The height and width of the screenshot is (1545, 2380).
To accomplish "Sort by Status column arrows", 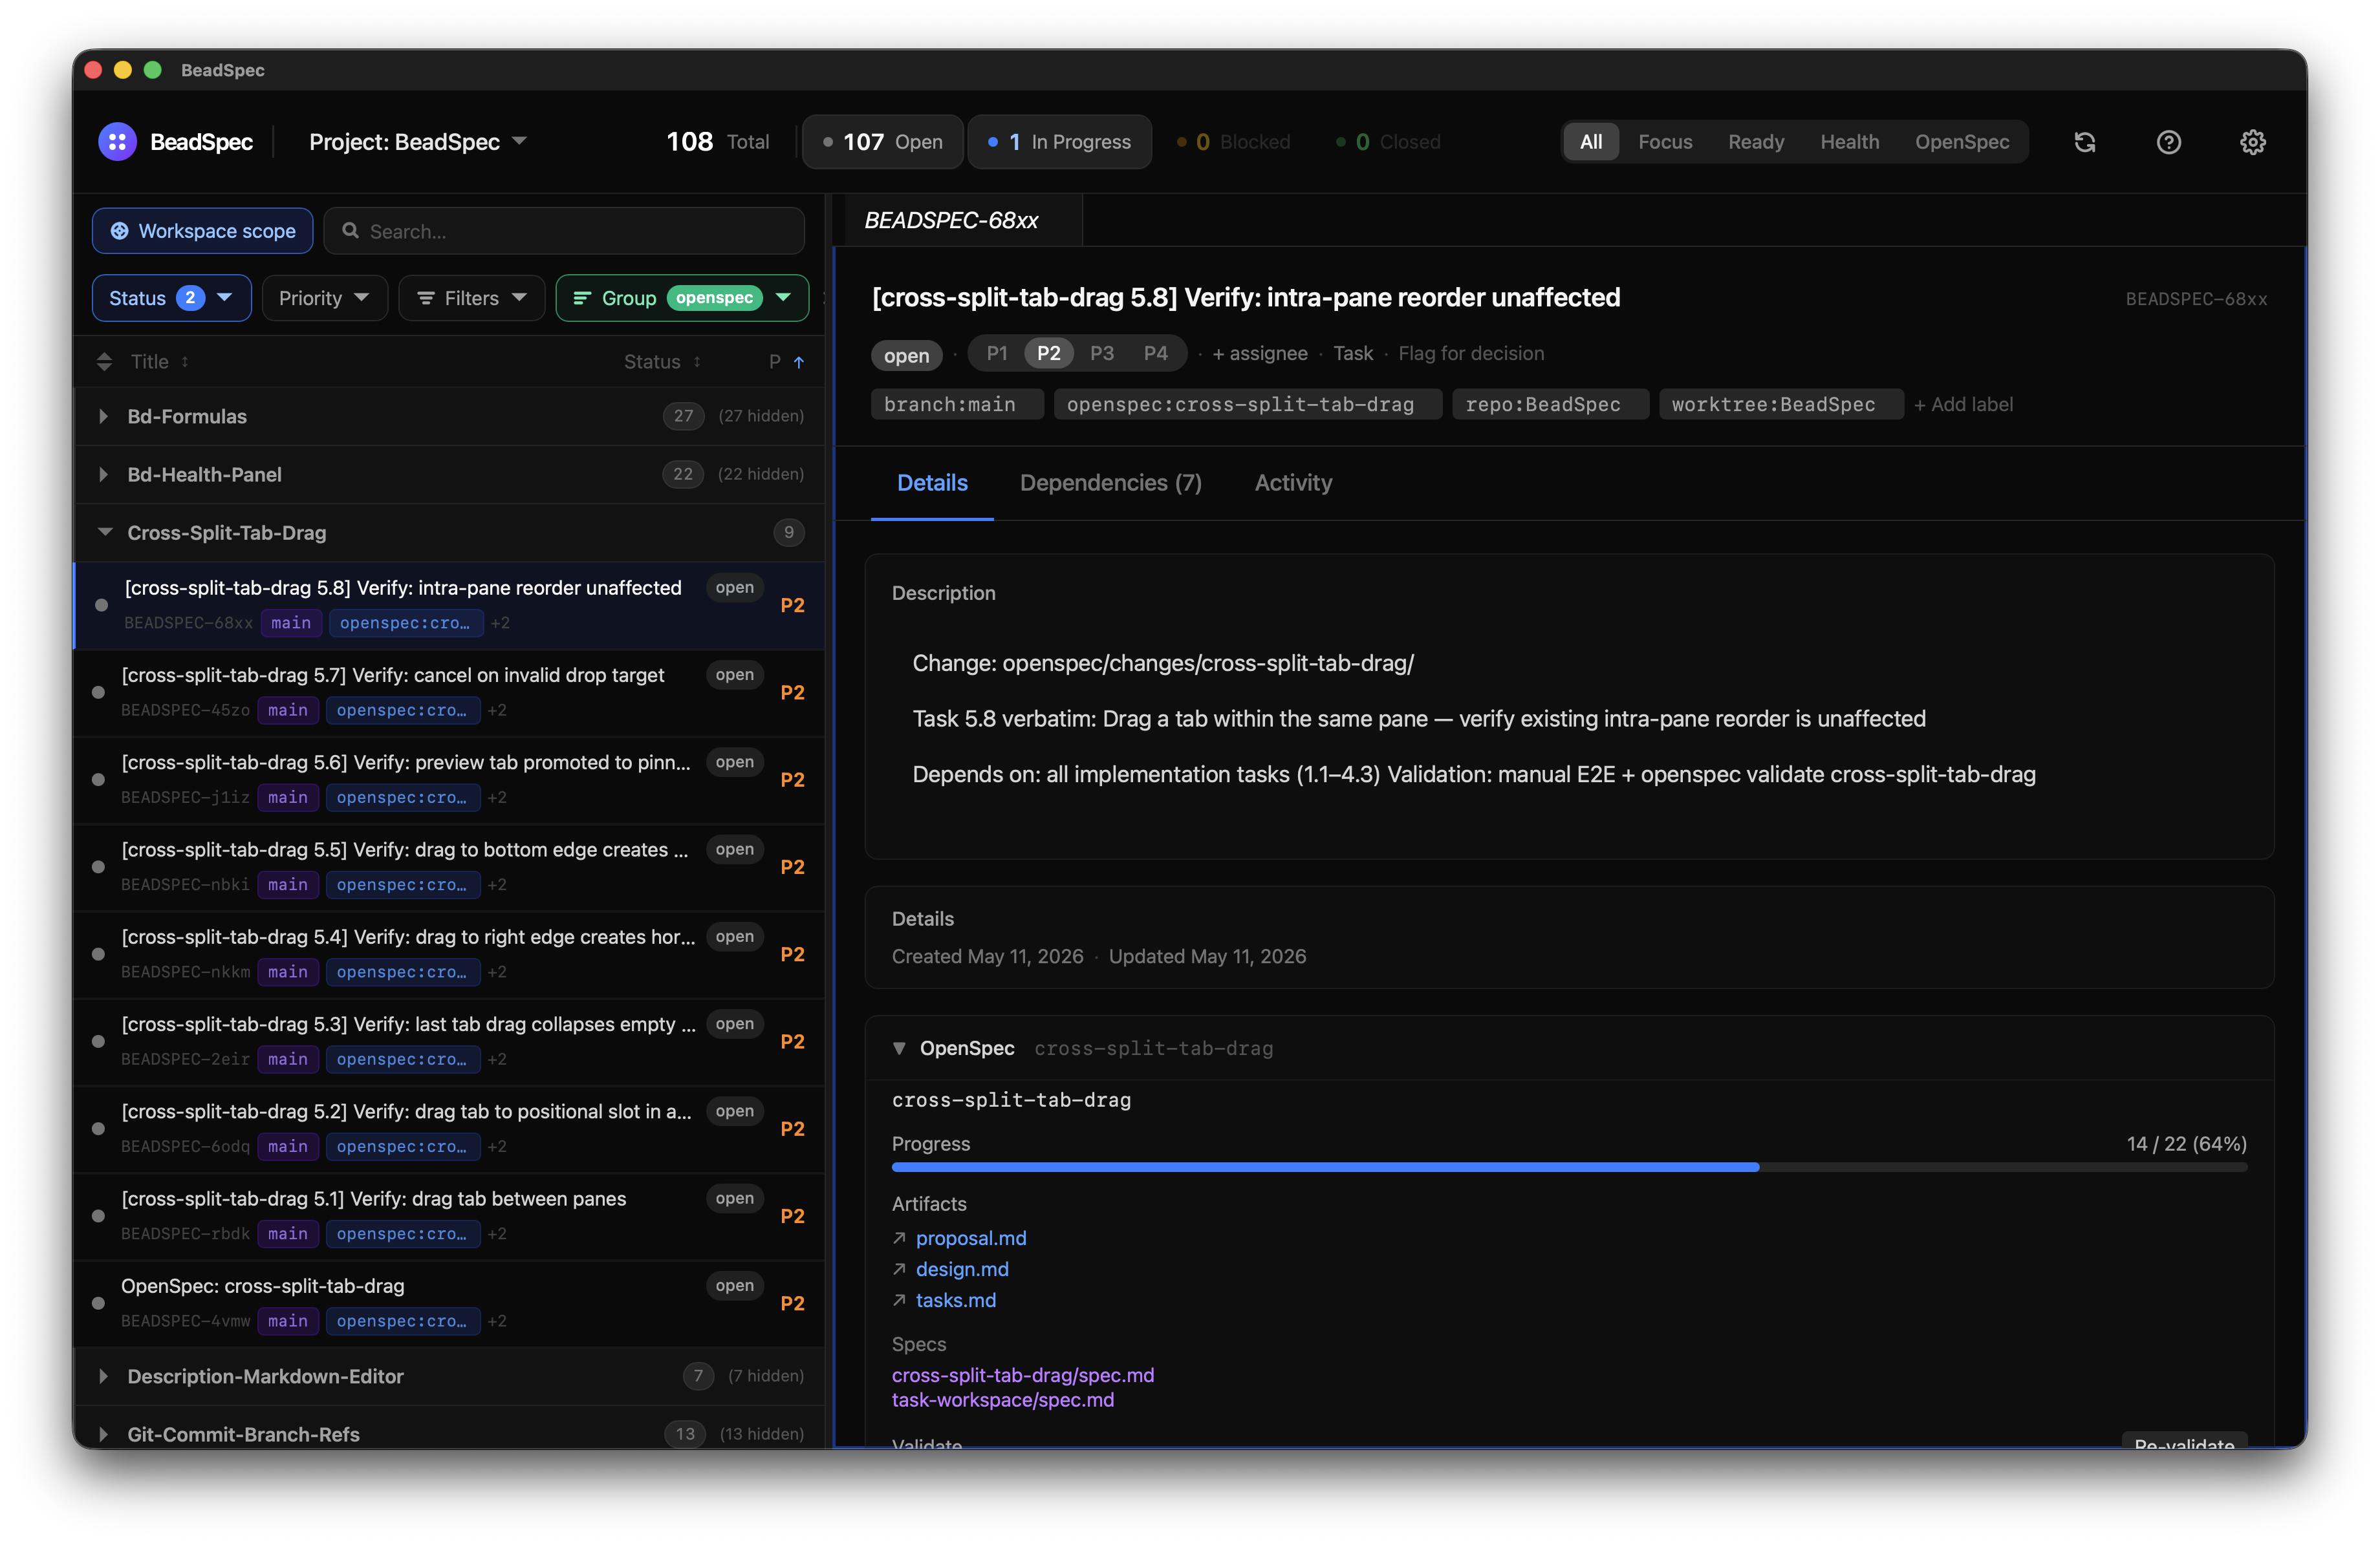I will [697, 362].
